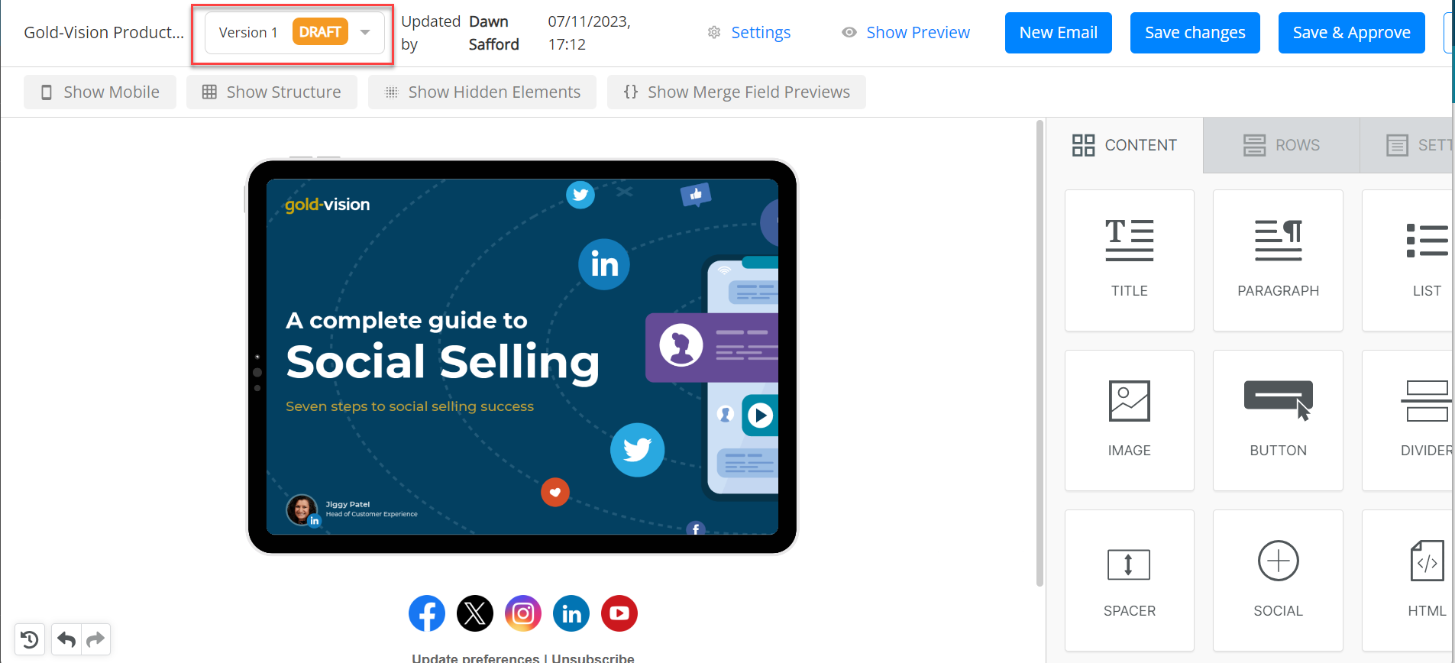Add a Title content block
Screen dimensions: 1455x663
click(1129, 260)
